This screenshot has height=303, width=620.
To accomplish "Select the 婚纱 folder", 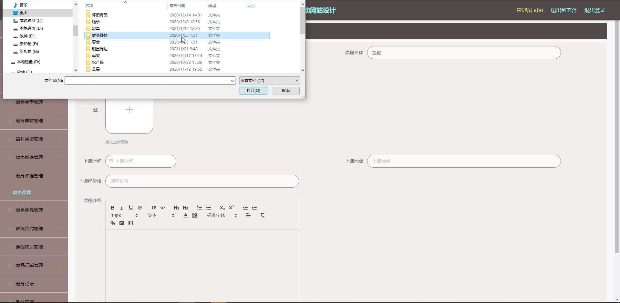I will point(96,22).
